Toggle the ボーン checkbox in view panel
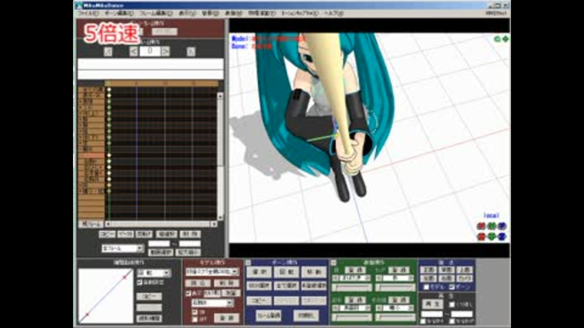Viewport: 584px width, 328px height. (452, 287)
